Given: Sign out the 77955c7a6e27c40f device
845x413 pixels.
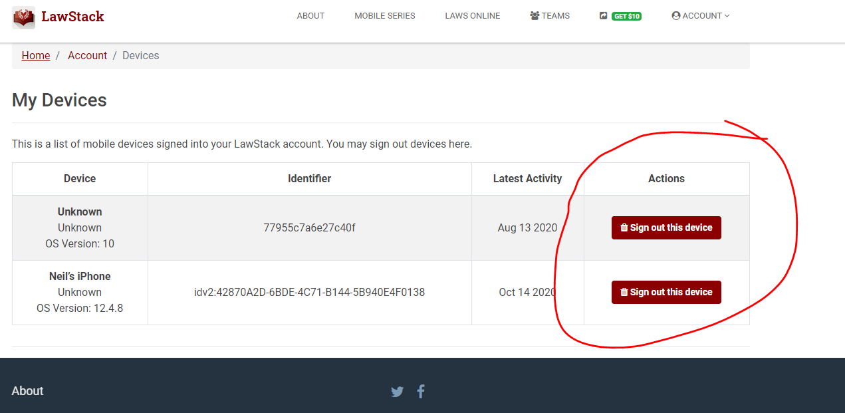Looking at the screenshot, I should (666, 227).
